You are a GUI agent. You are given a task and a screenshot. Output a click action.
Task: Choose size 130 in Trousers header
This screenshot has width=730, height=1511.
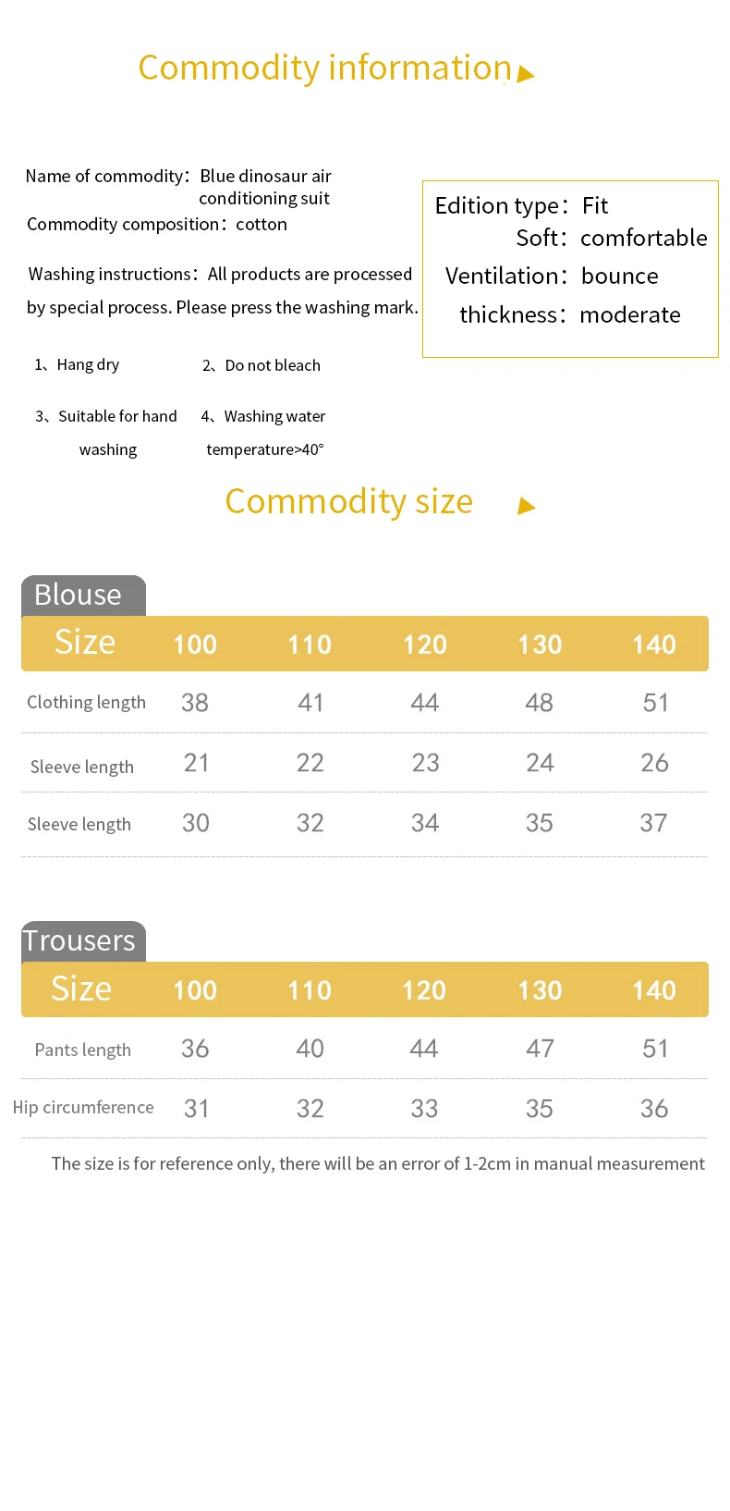coord(540,990)
